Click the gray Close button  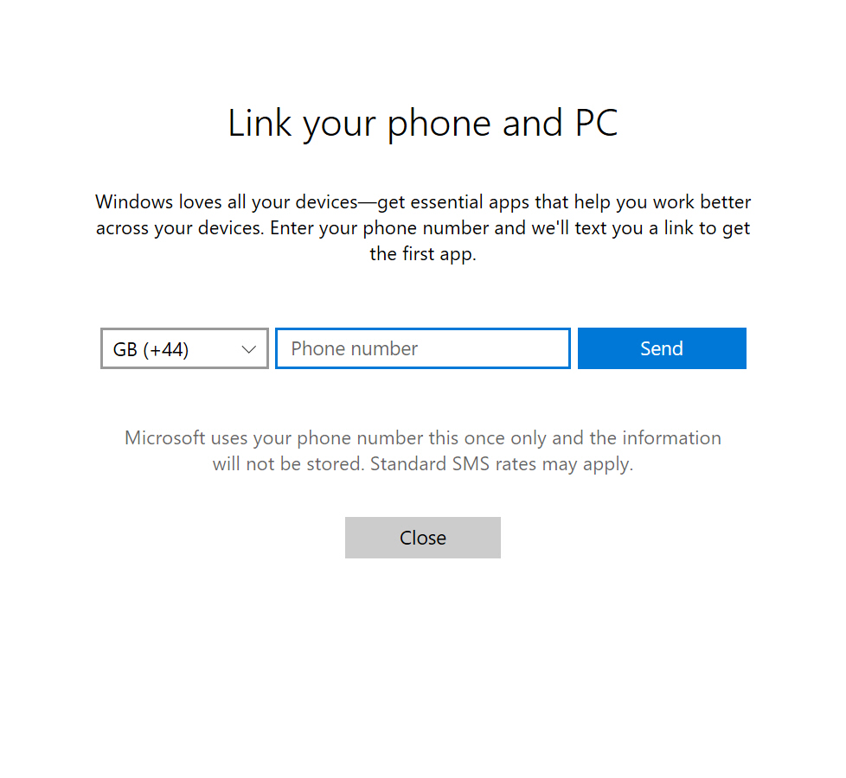[x=423, y=538]
